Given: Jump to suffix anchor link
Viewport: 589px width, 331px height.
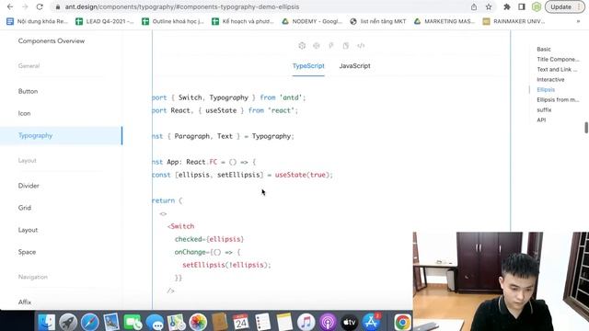Looking at the screenshot, I should [x=544, y=110].
